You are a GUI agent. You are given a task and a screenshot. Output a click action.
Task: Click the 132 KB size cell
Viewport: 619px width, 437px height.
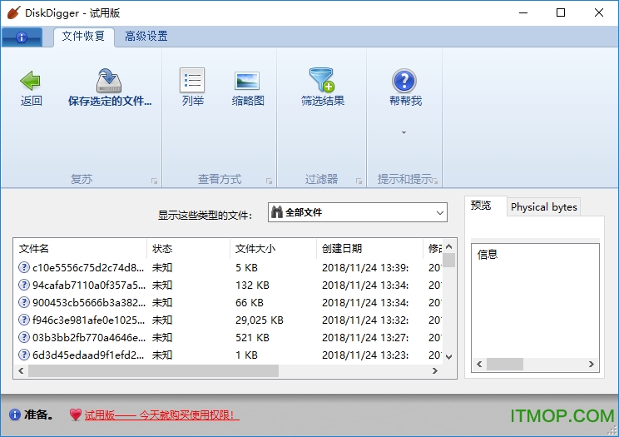point(252,285)
